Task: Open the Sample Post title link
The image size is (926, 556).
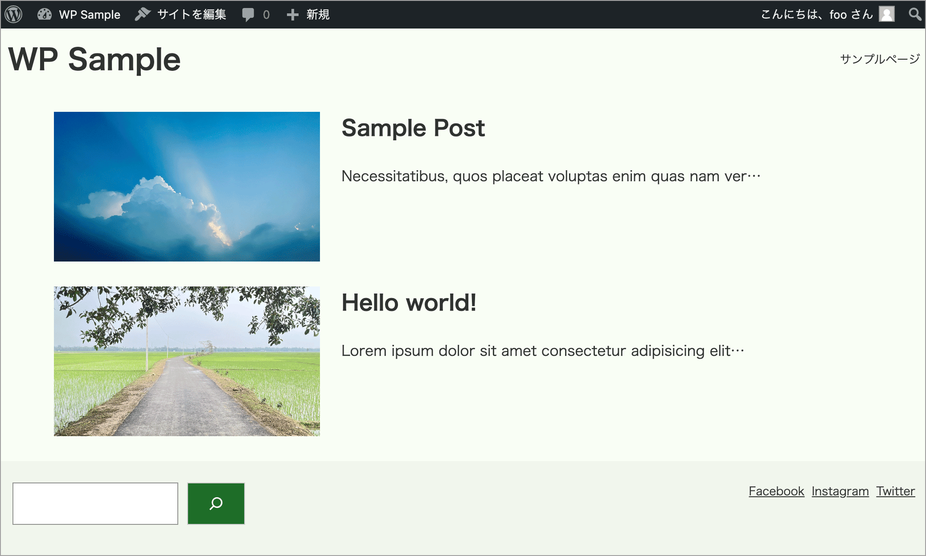Action: point(413,128)
